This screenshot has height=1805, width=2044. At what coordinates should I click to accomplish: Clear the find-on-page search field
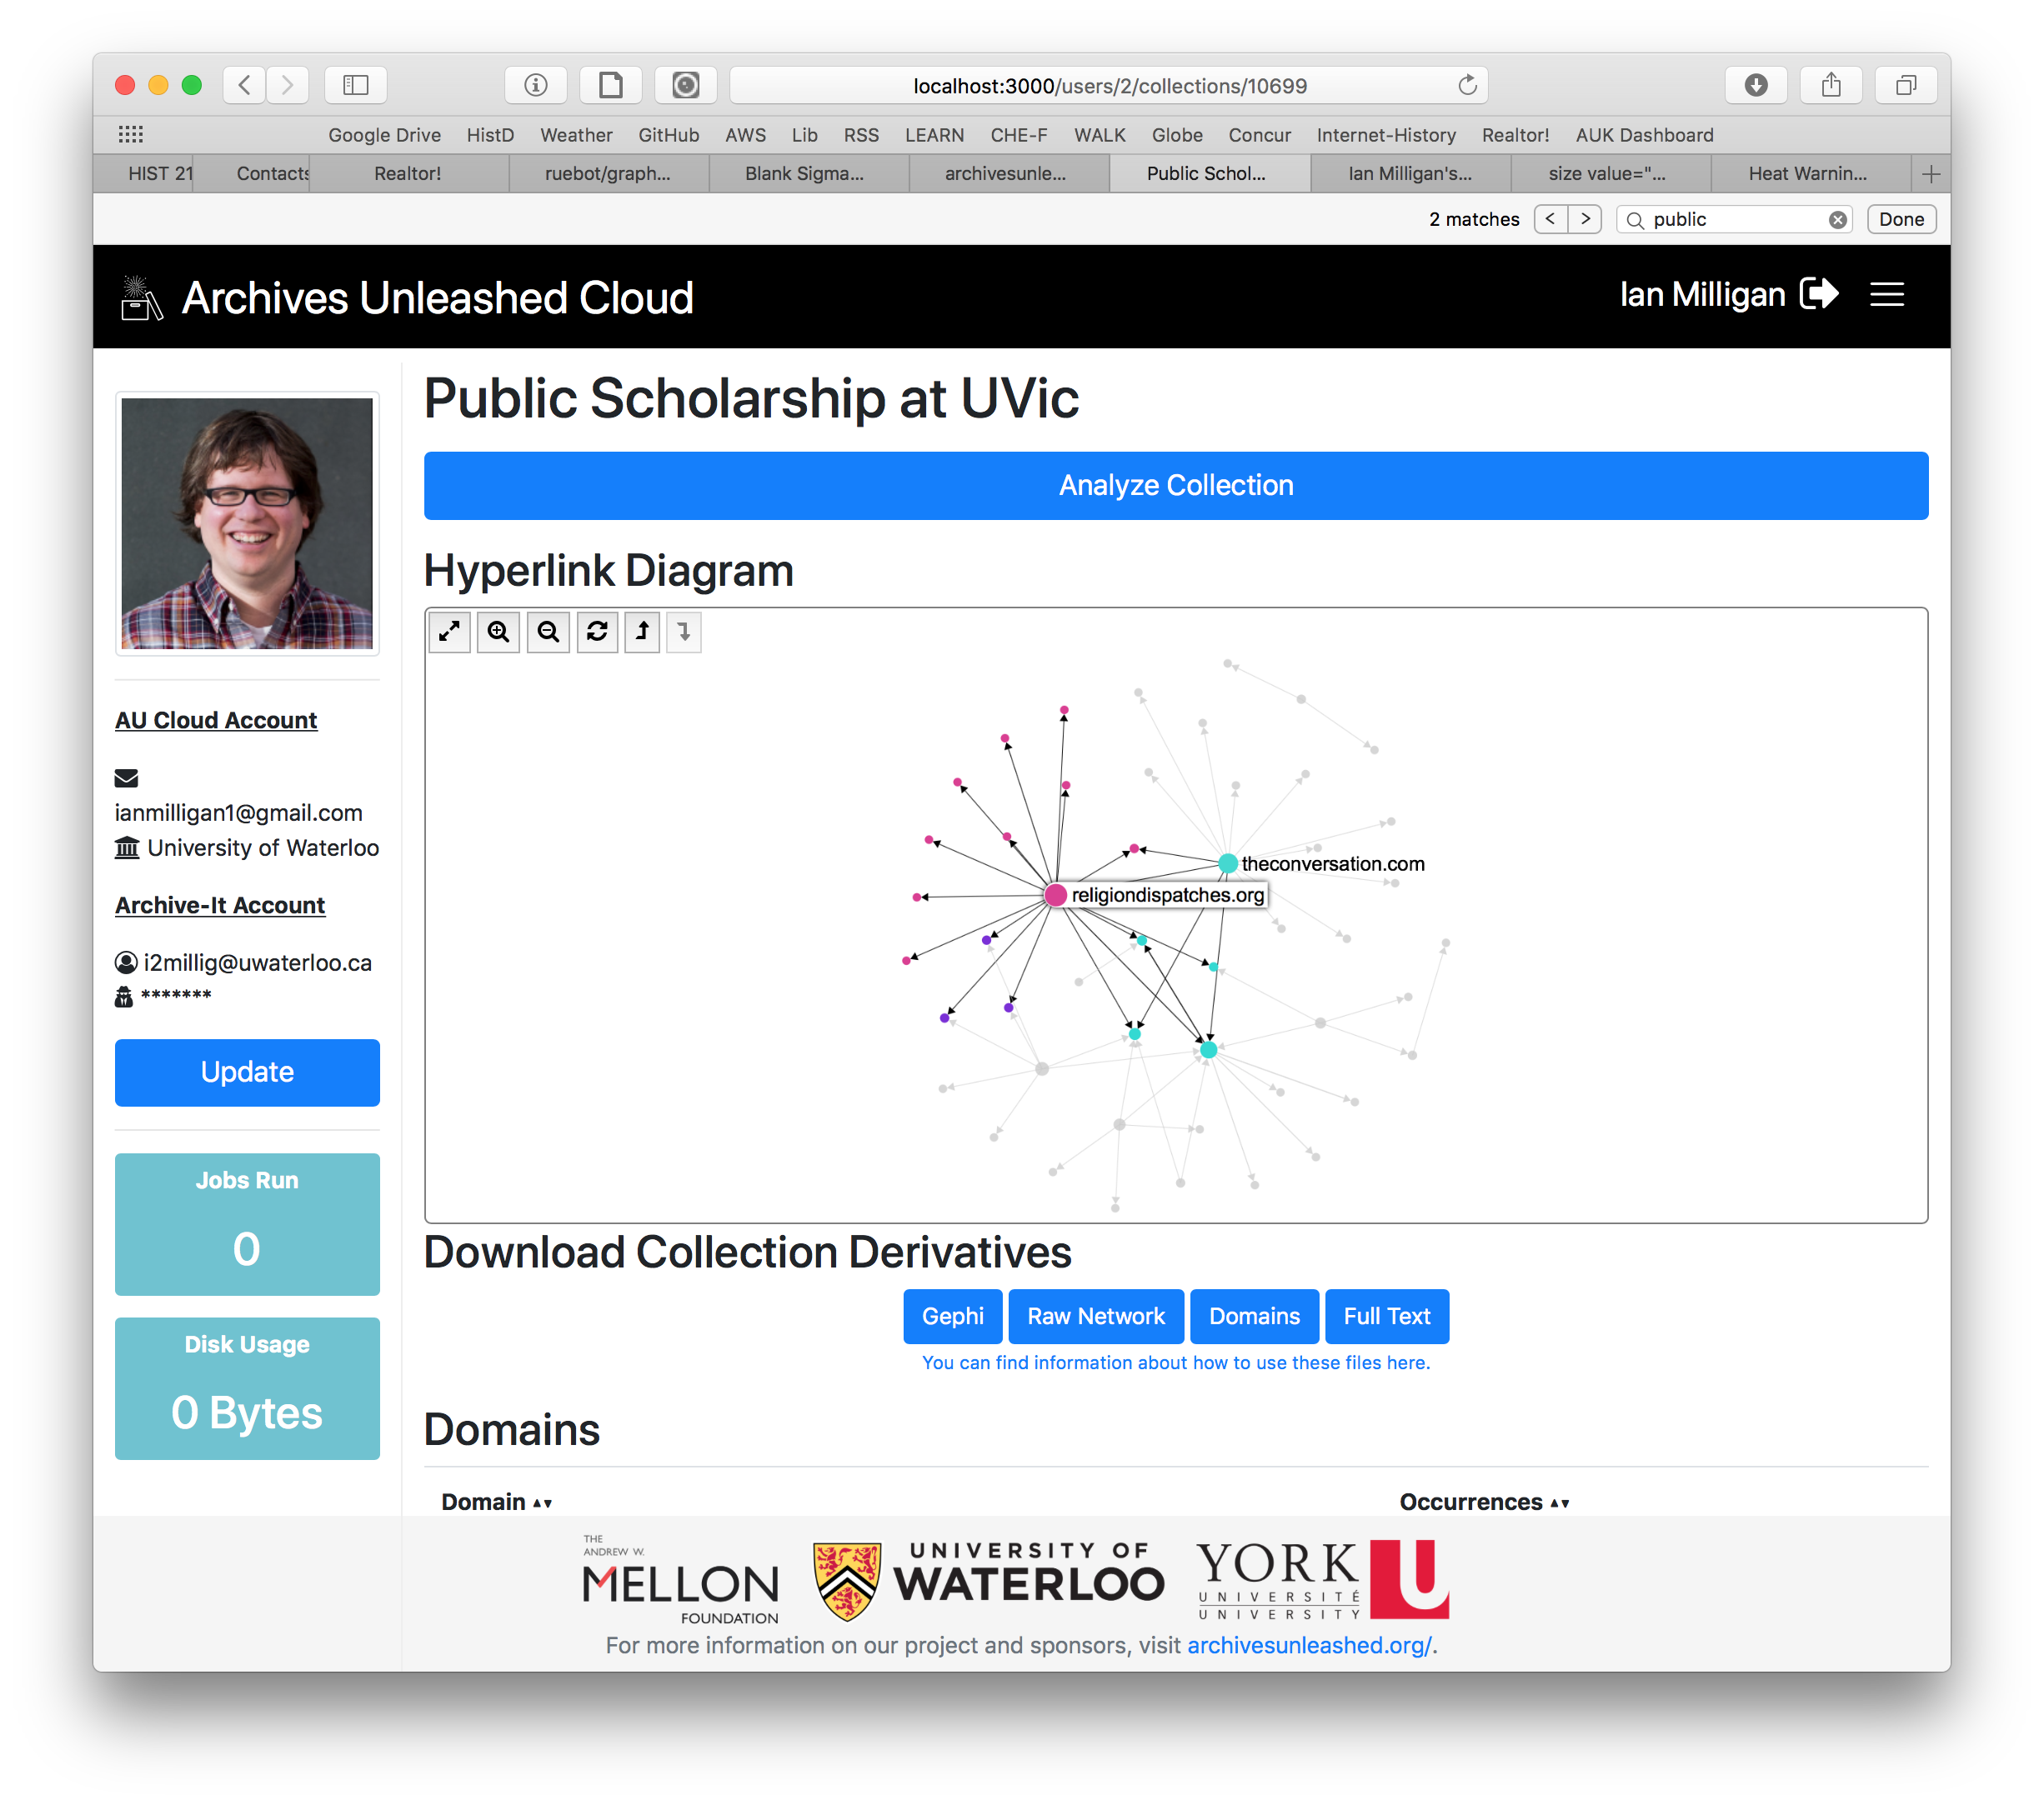(1838, 220)
